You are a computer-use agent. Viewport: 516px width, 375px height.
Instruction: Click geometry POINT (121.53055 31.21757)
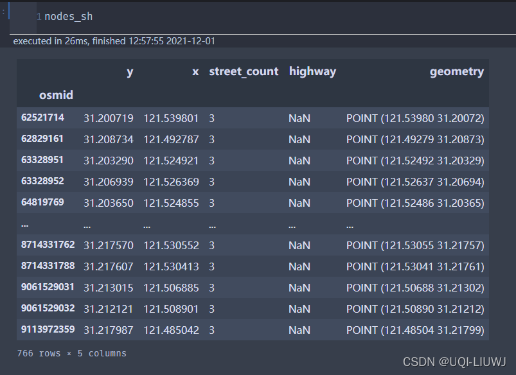tap(415, 245)
